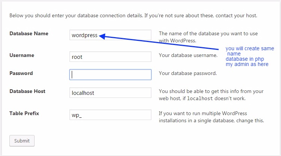Click the 'Your database password.' hint

[x=187, y=73]
